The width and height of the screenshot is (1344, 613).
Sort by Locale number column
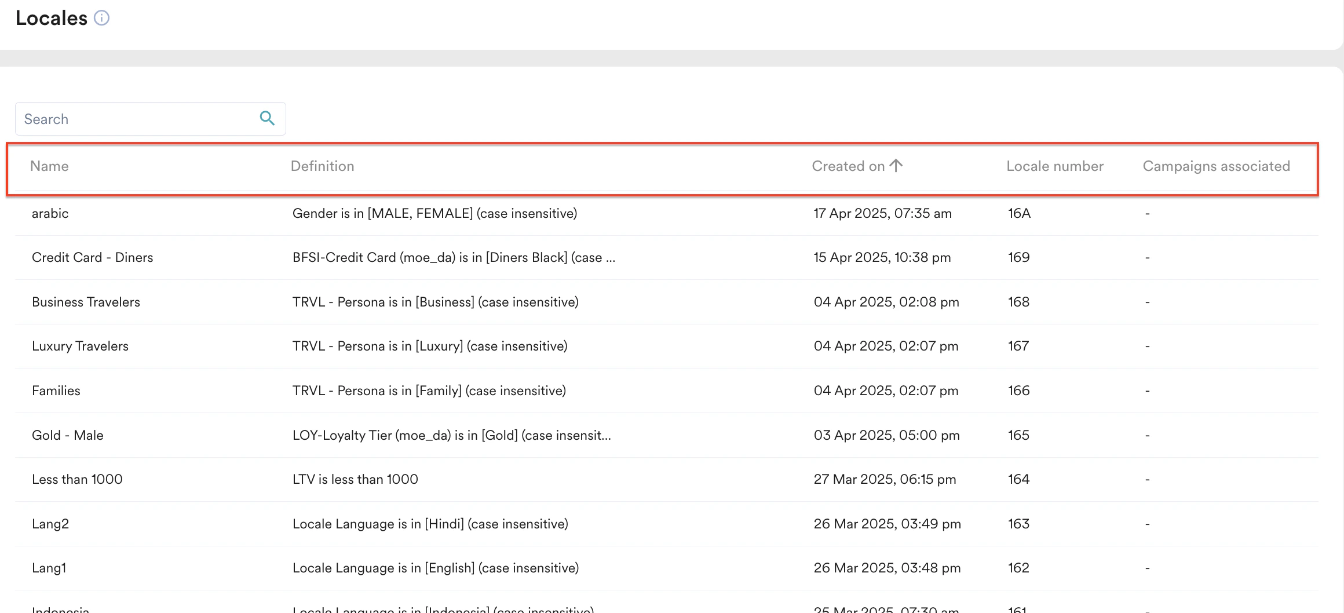click(1054, 166)
